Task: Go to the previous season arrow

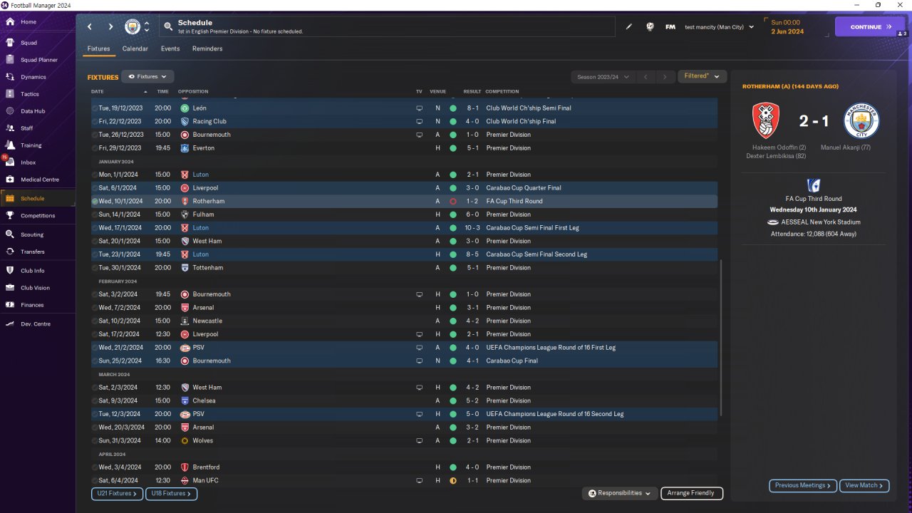Action: [645, 76]
